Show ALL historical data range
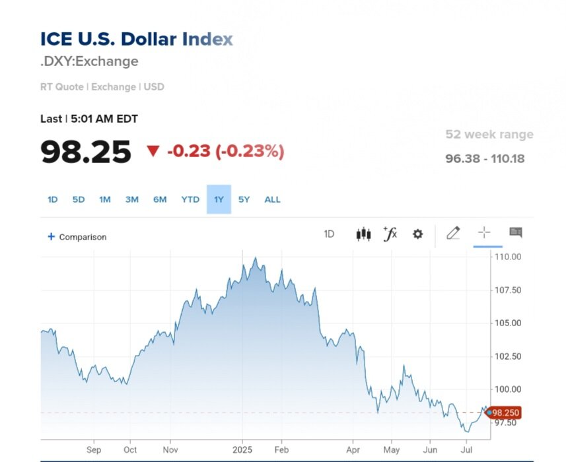The width and height of the screenshot is (566, 462). pyautogui.click(x=272, y=199)
